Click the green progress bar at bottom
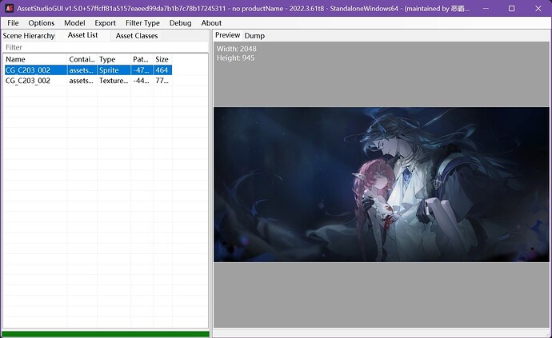 click(x=105, y=334)
